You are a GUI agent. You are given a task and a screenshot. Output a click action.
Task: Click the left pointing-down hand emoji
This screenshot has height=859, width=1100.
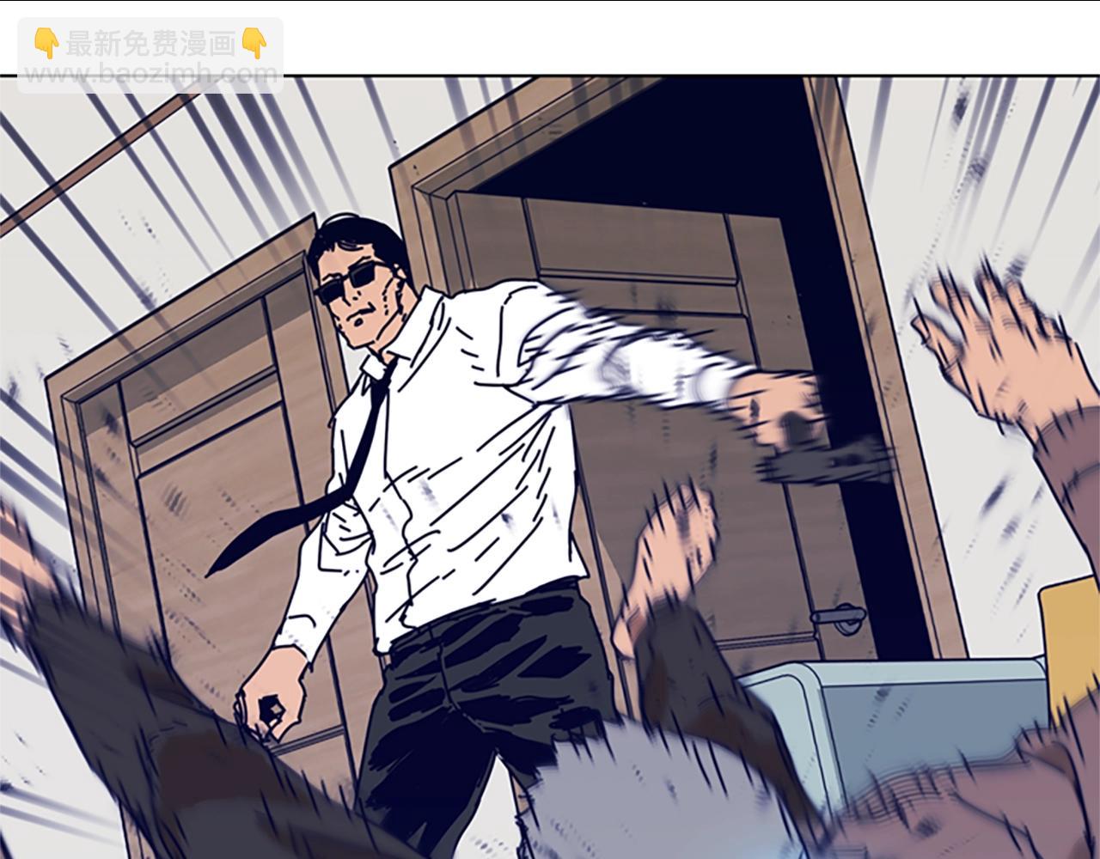46,43
